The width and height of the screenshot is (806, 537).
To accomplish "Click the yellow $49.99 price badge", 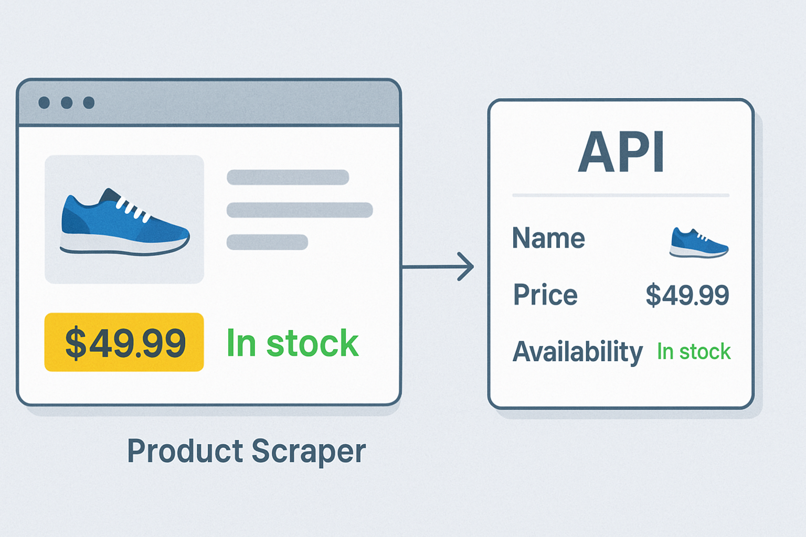I will click(x=124, y=342).
